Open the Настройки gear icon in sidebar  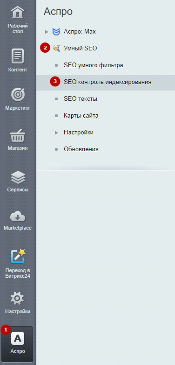18,299
